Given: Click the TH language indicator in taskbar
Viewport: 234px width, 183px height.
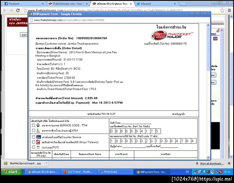Looking at the screenshot, I should click(187, 172).
